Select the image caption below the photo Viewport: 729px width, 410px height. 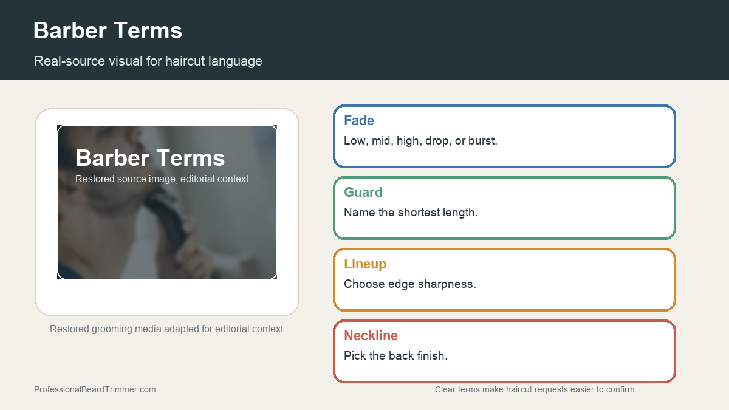coord(168,329)
